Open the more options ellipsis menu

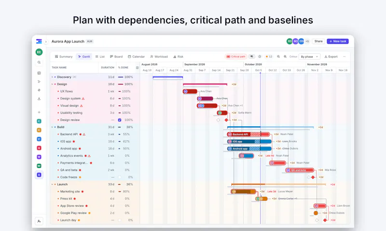pyautogui.click(x=345, y=56)
